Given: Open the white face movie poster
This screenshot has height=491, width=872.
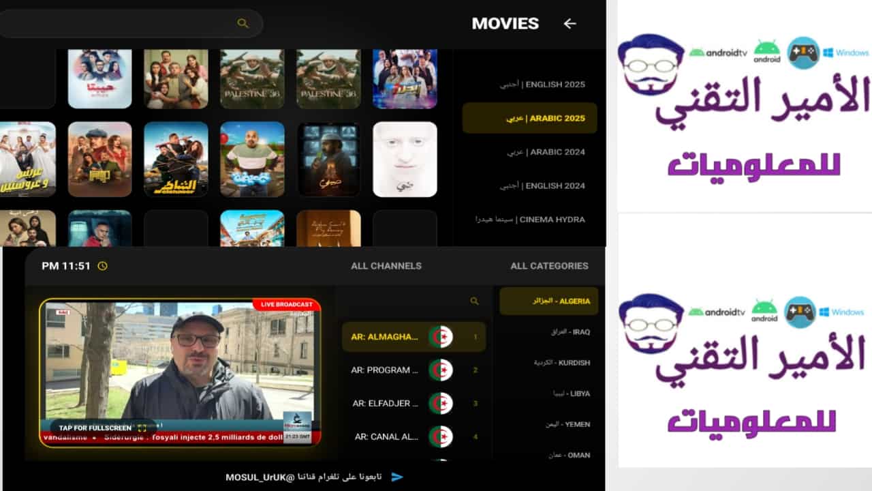Looking at the screenshot, I should 405,159.
